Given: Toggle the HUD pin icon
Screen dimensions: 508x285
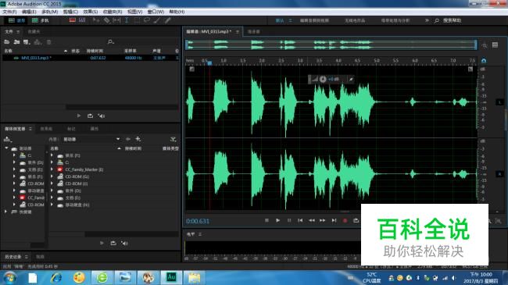Looking at the screenshot, I should pyautogui.click(x=351, y=79).
